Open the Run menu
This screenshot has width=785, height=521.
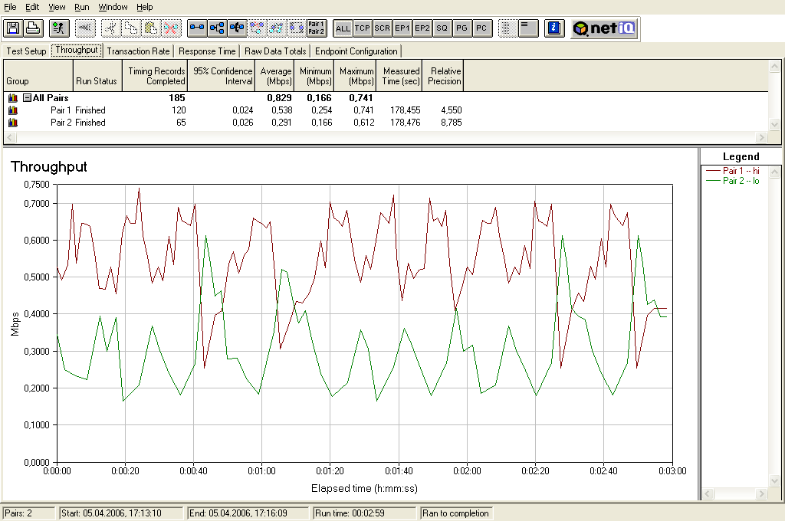tap(81, 7)
